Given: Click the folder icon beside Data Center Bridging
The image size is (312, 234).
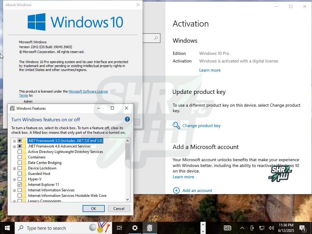Looking at the screenshot, I should pyautogui.click(x=24, y=163).
